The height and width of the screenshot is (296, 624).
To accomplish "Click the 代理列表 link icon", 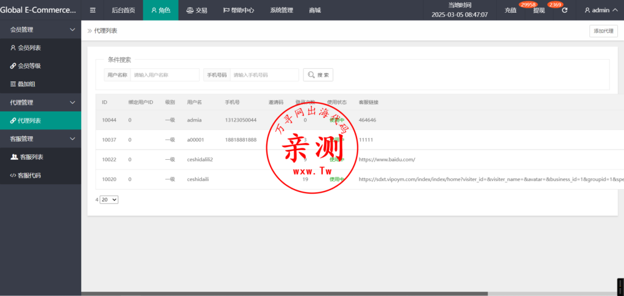I will click(13, 120).
